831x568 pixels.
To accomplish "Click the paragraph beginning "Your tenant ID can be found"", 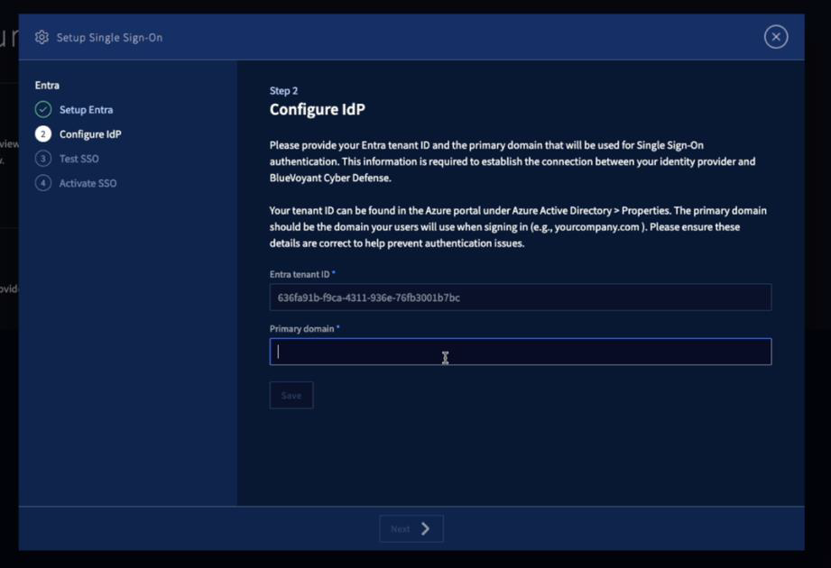I will click(518, 226).
